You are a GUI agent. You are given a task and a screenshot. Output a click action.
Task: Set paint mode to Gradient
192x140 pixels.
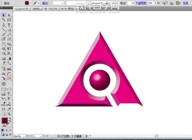(x=6, y=130)
